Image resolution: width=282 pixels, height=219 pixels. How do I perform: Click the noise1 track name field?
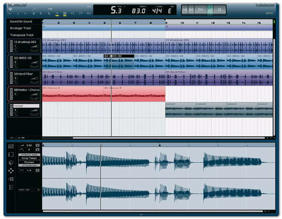click(26, 106)
